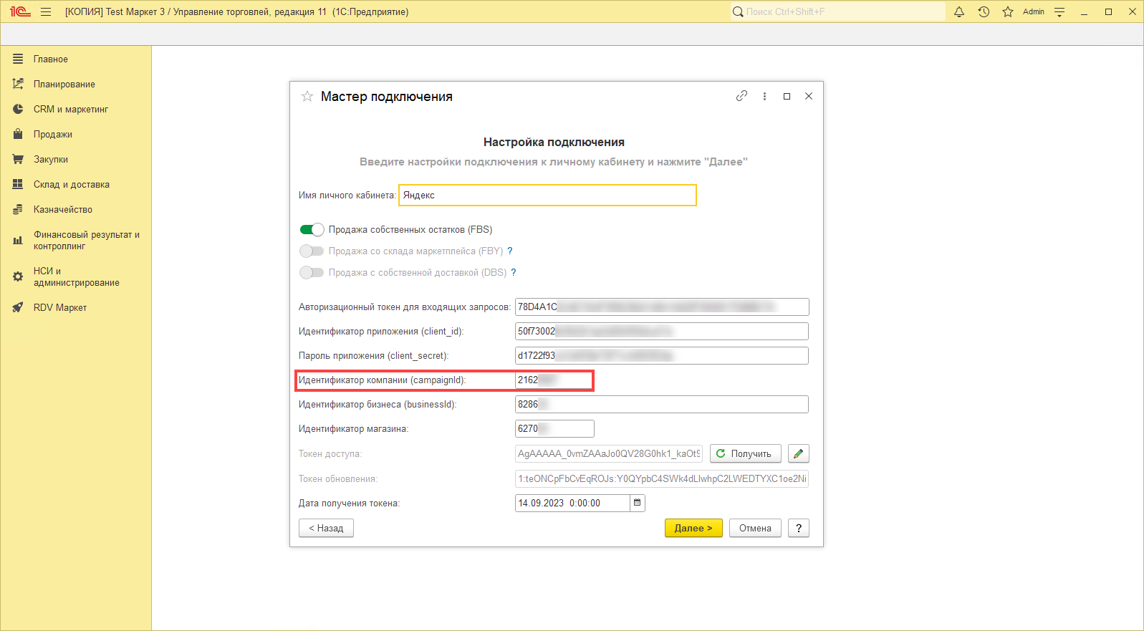Click the Имя личного кабинета field
The image size is (1144, 631).
(x=547, y=196)
